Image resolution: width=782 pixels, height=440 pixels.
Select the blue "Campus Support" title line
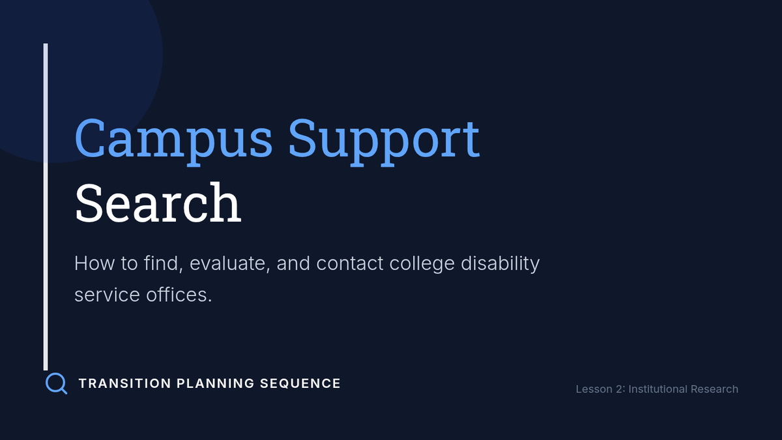pos(277,138)
